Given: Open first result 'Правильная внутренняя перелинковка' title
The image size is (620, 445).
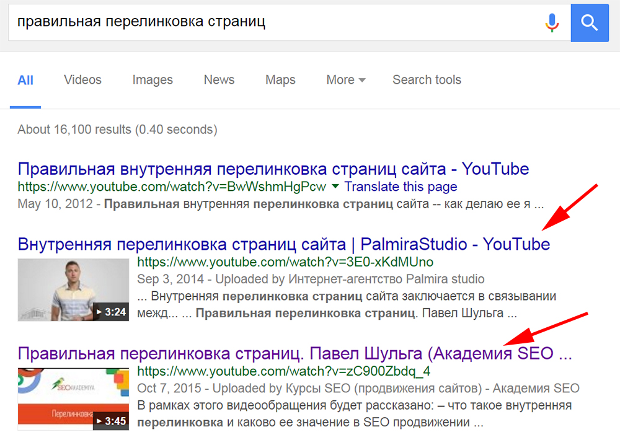Looking at the screenshot, I should (x=273, y=169).
